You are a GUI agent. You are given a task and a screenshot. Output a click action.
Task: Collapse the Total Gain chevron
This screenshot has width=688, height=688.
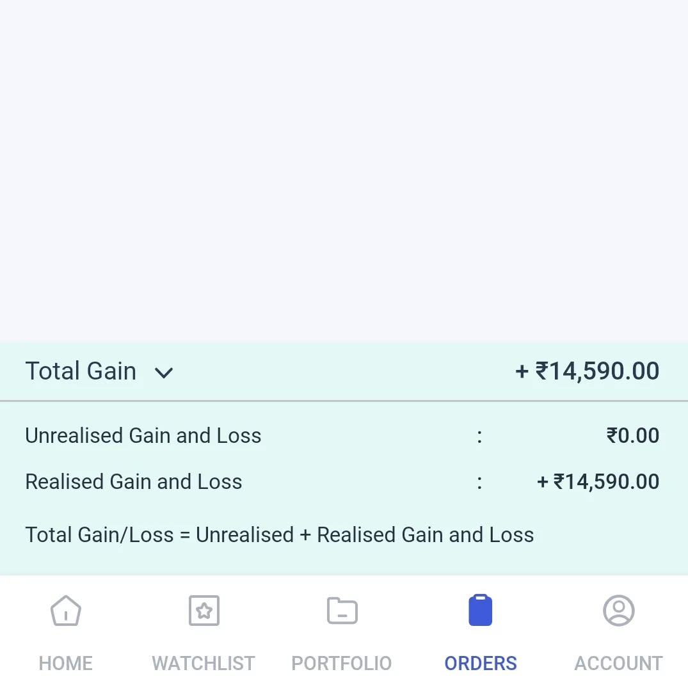point(164,372)
